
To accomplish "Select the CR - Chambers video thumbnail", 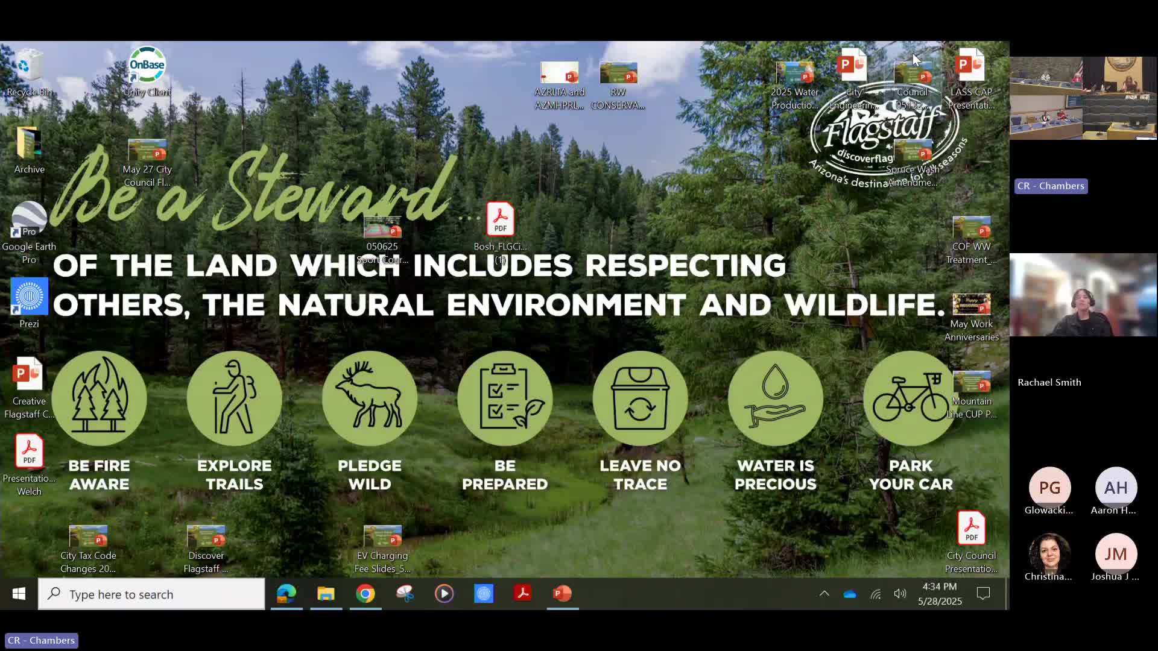I will [x=1083, y=98].
